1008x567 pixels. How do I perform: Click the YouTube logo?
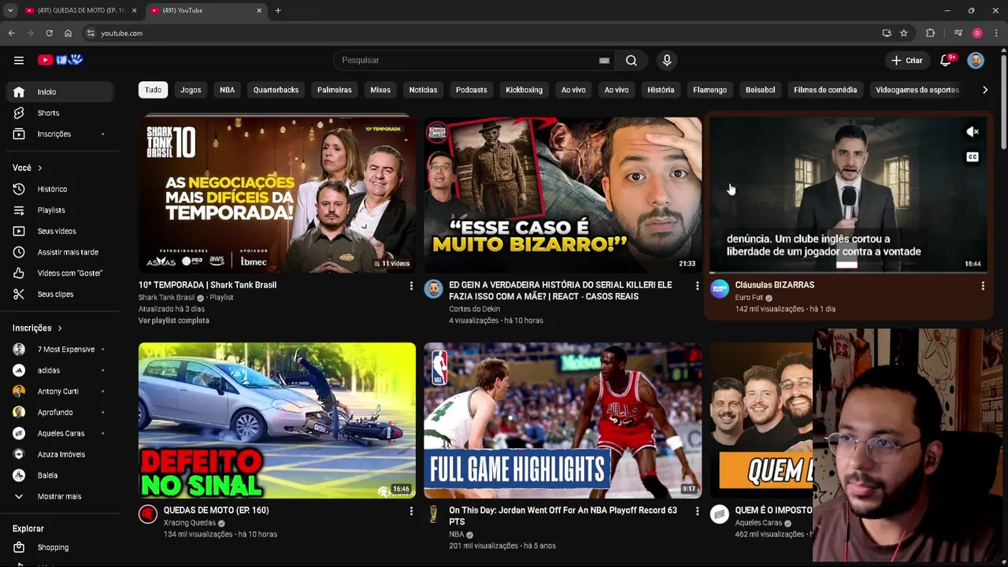[x=60, y=60]
